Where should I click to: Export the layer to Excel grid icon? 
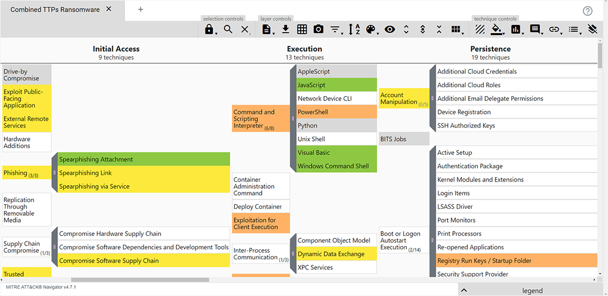point(302,29)
